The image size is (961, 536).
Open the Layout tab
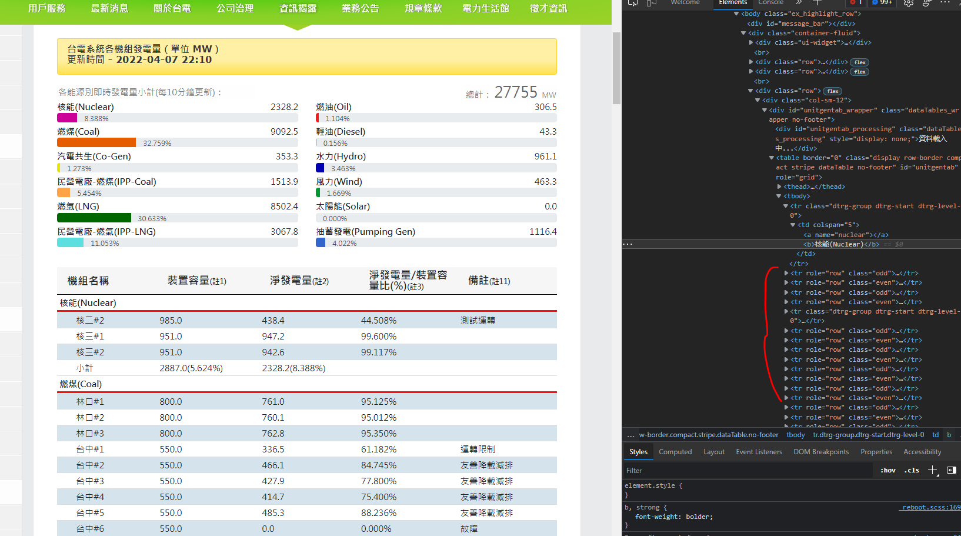tap(714, 452)
